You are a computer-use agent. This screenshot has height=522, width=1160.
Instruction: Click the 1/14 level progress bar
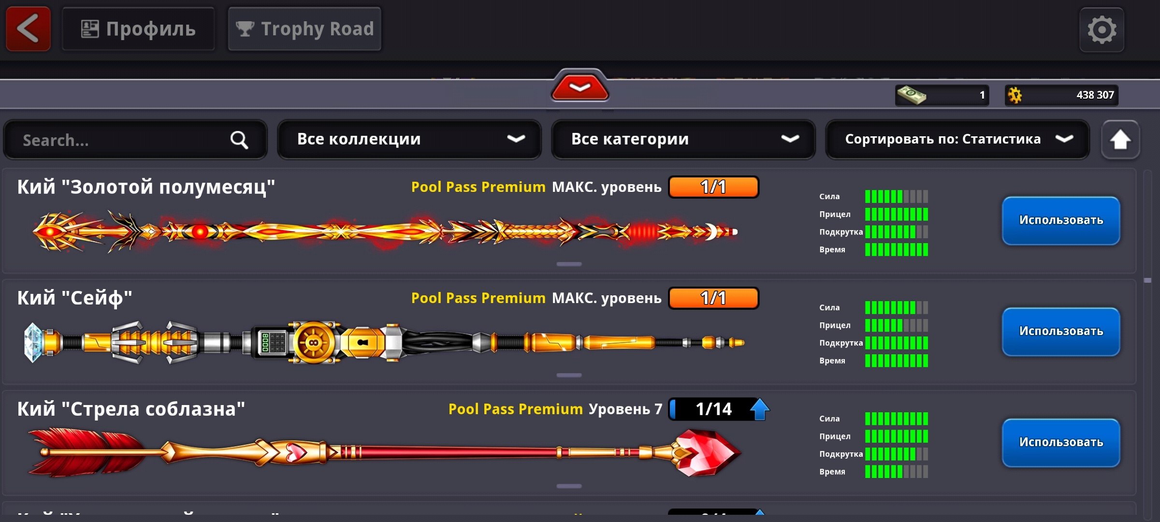[714, 409]
